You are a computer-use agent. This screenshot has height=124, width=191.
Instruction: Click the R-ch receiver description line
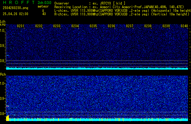[122, 14]
